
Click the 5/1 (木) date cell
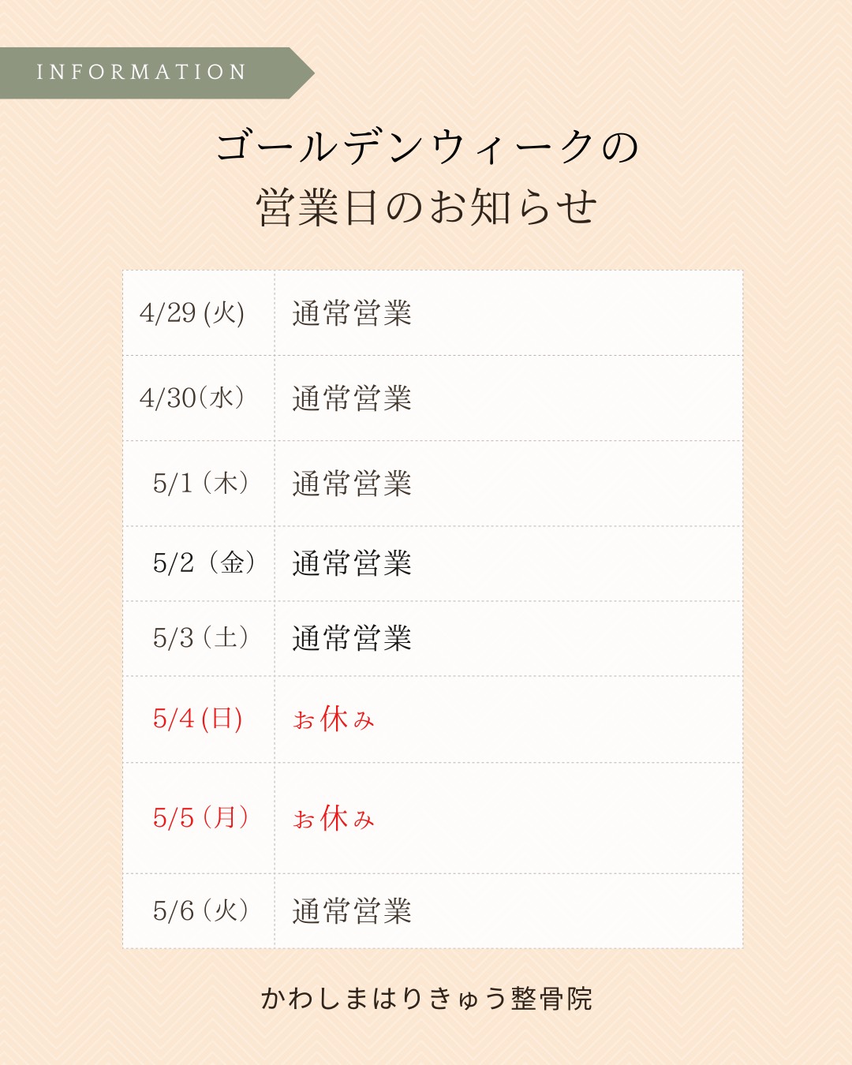click(200, 483)
